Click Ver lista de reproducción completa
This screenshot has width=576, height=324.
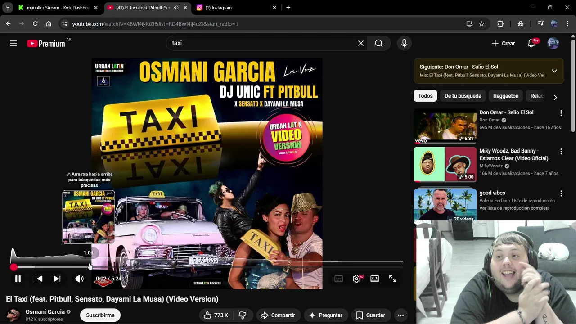[x=514, y=208]
